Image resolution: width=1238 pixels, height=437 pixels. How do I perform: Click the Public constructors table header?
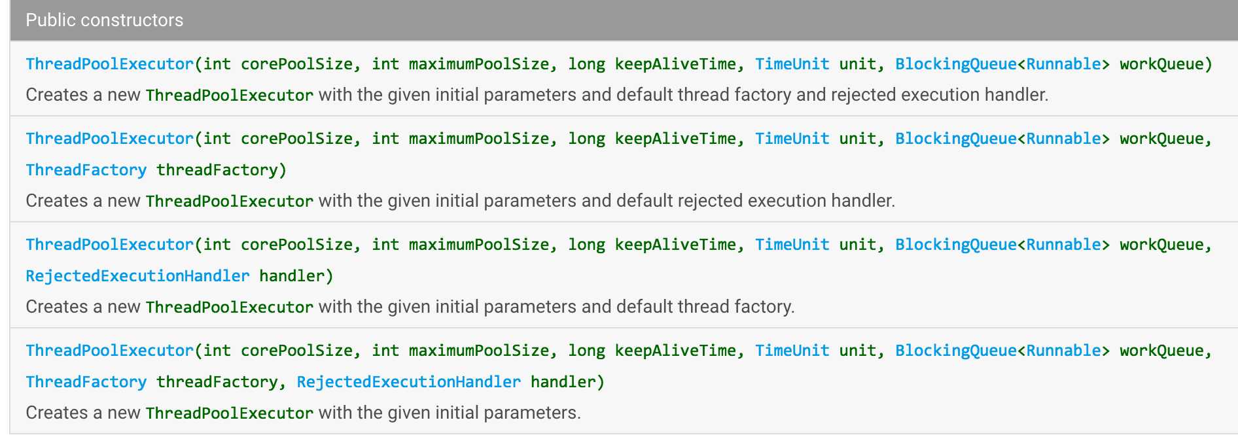[x=105, y=20]
